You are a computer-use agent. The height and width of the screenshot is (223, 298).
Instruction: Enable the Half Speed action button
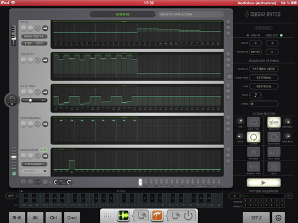coord(274,152)
